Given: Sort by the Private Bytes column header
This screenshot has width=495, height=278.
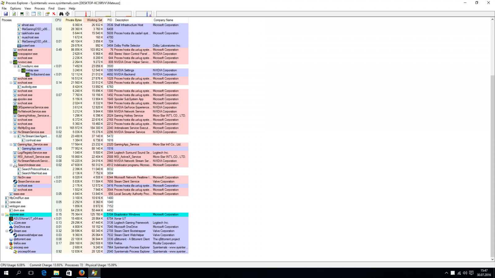Looking at the screenshot, I should pos(73,20).
